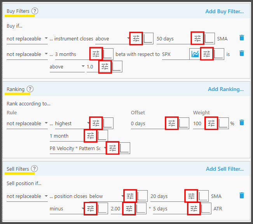Open tune settings icon beside 'highest'
The height and width of the screenshot is (224, 253).
(96, 123)
